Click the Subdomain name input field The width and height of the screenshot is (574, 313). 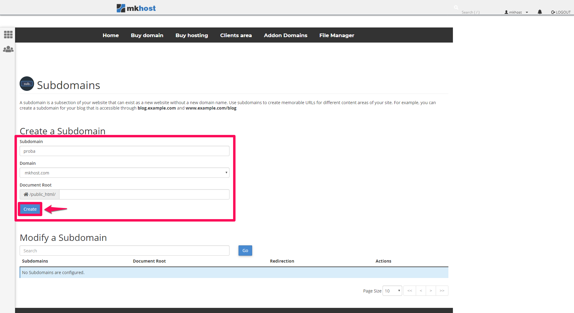(x=124, y=151)
